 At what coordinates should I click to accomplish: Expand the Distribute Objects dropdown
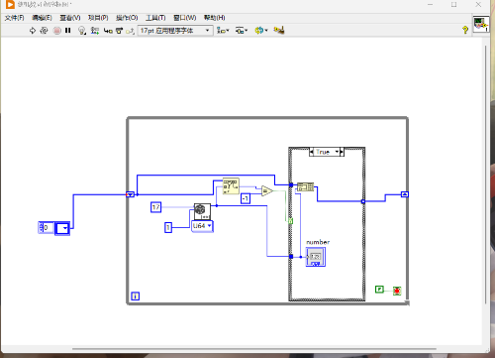coord(242,31)
